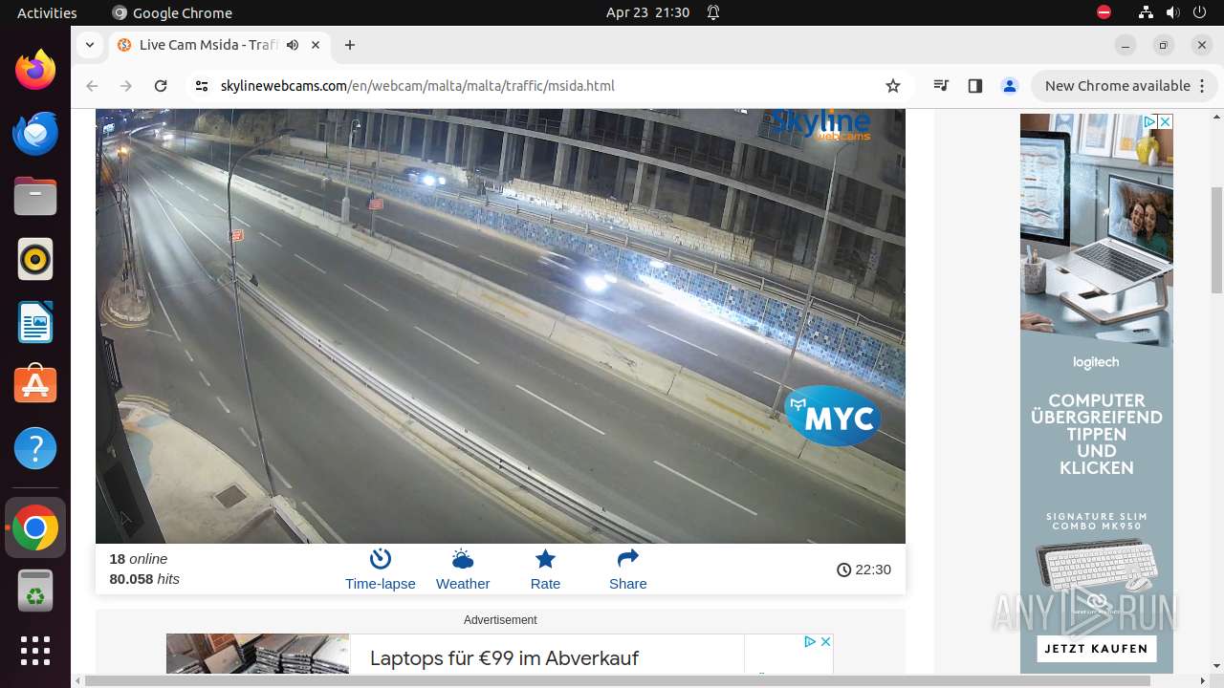Click the notification bell icon
Screen dimensions: 1224x688
(x=713, y=12)
